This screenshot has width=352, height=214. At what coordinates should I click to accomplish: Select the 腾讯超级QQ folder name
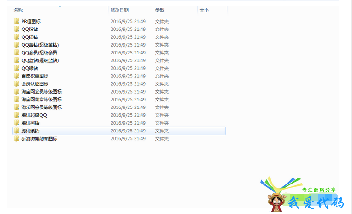(x=34, y=115)
